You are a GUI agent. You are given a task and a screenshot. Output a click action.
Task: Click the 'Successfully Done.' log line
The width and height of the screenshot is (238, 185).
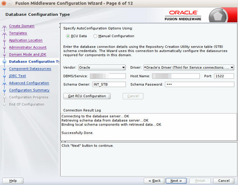77,133
